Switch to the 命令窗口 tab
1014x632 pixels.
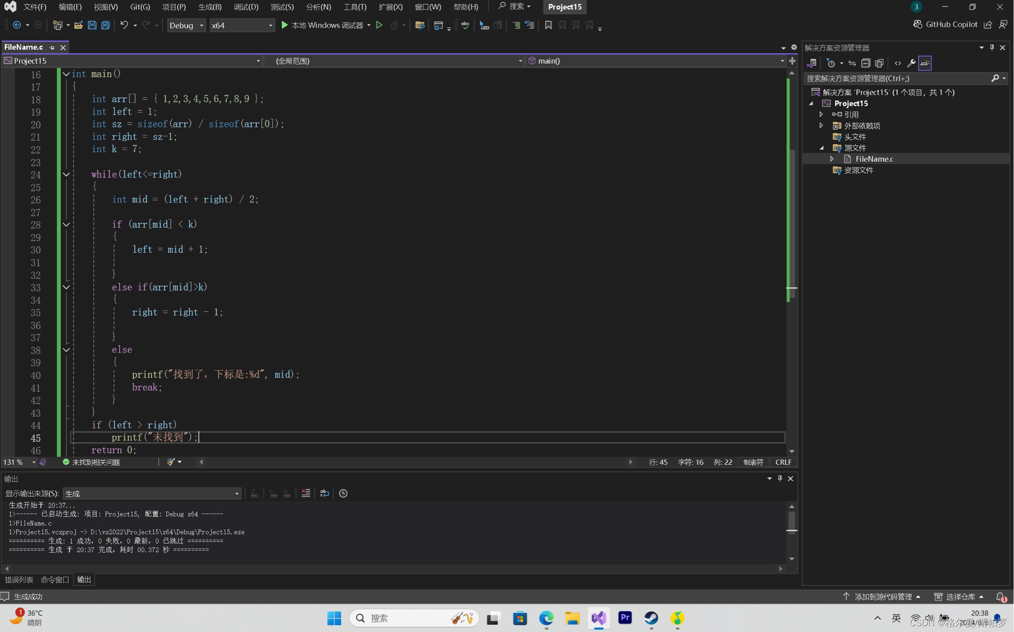tap(55, 579)
